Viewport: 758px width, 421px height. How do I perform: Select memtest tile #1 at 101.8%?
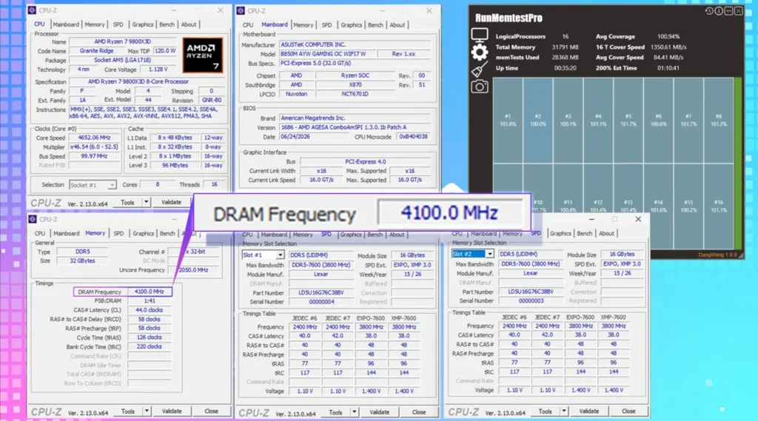click(508, 121)
